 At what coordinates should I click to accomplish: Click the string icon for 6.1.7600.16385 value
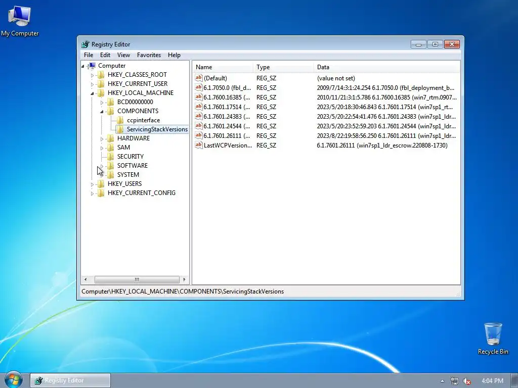click(x=198, y=97)
